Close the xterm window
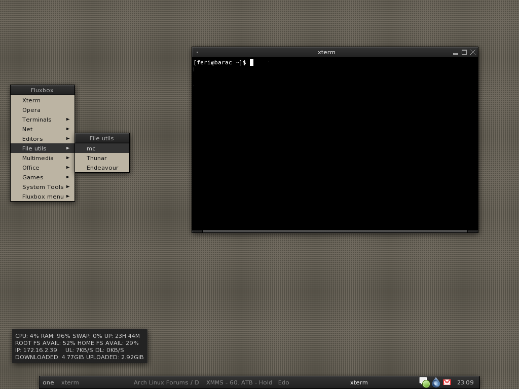Image resolution: width=519 pixels, height=389 pixels. tap(473, 52)
